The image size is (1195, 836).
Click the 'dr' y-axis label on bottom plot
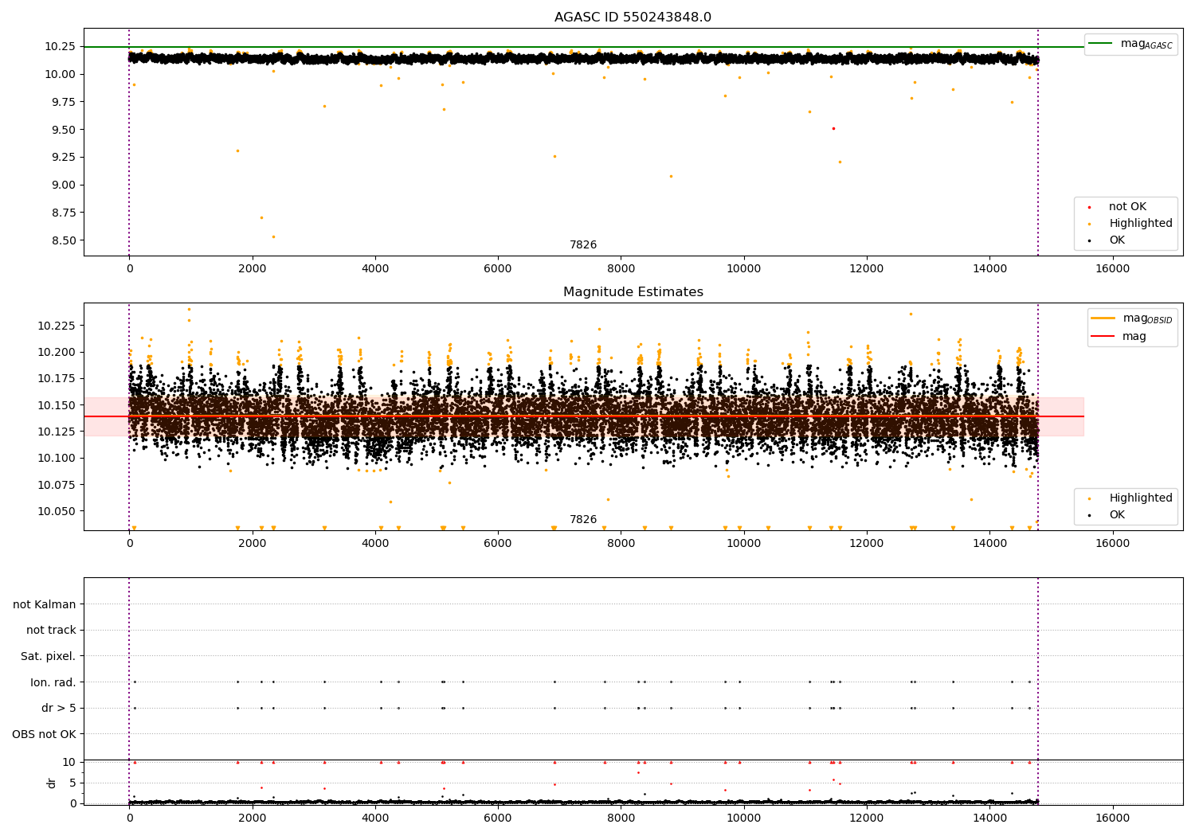point(52,783)
